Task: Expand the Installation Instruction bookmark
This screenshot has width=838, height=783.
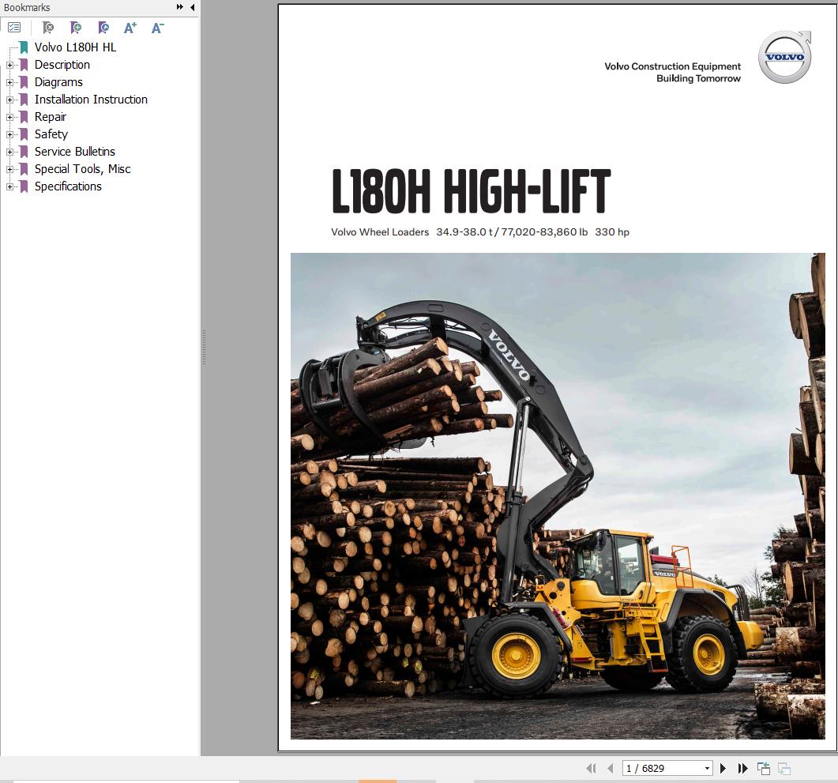Action: 9,100
